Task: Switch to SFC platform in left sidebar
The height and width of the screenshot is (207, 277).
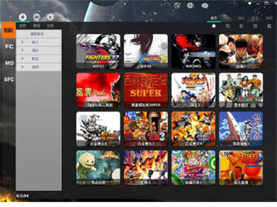Action: [x=9, y=79]
